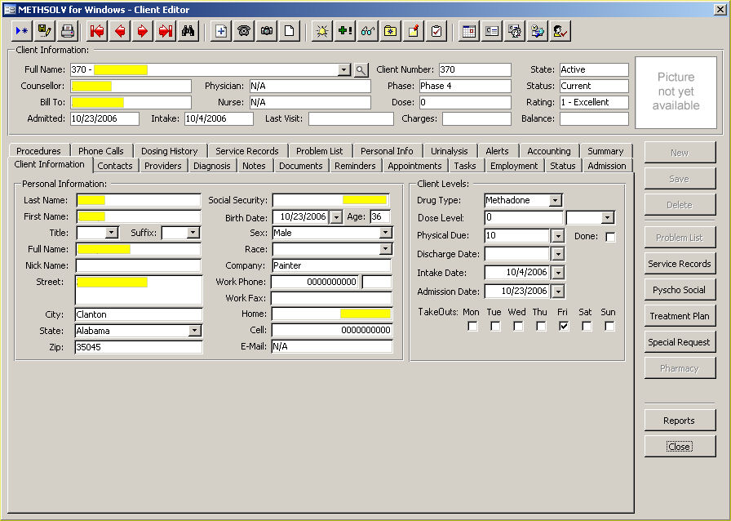Open the Appointments tab
The image size is (731, 521).
point(414,166)
